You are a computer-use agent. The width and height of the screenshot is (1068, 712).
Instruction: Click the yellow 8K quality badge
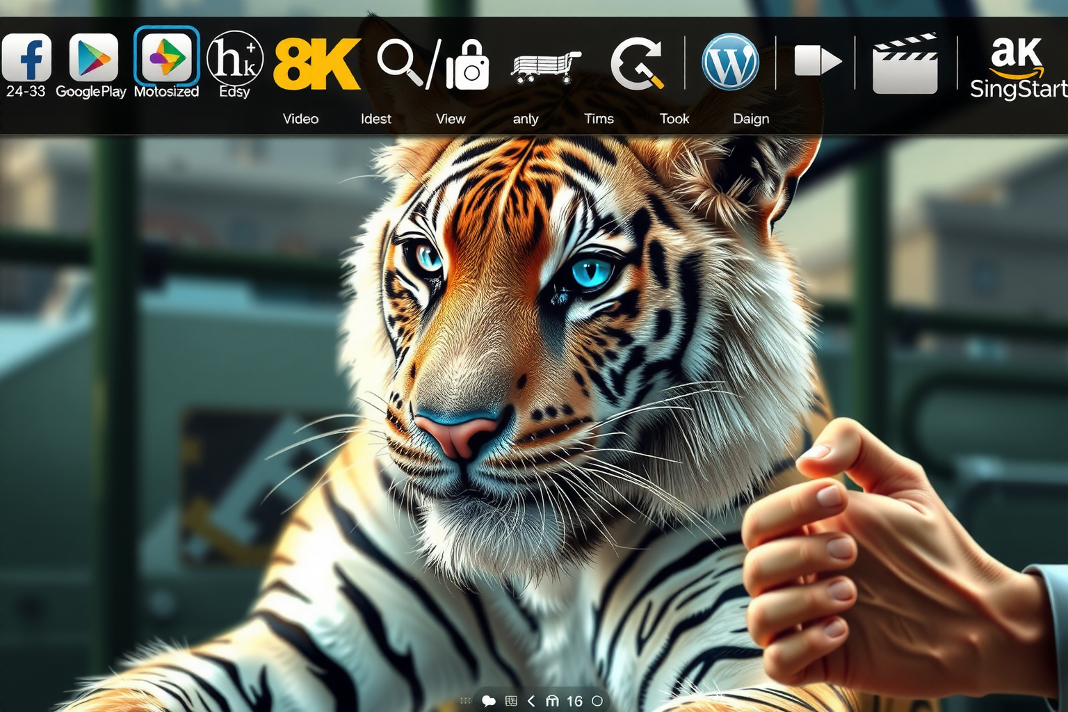(x=316, y=64)
